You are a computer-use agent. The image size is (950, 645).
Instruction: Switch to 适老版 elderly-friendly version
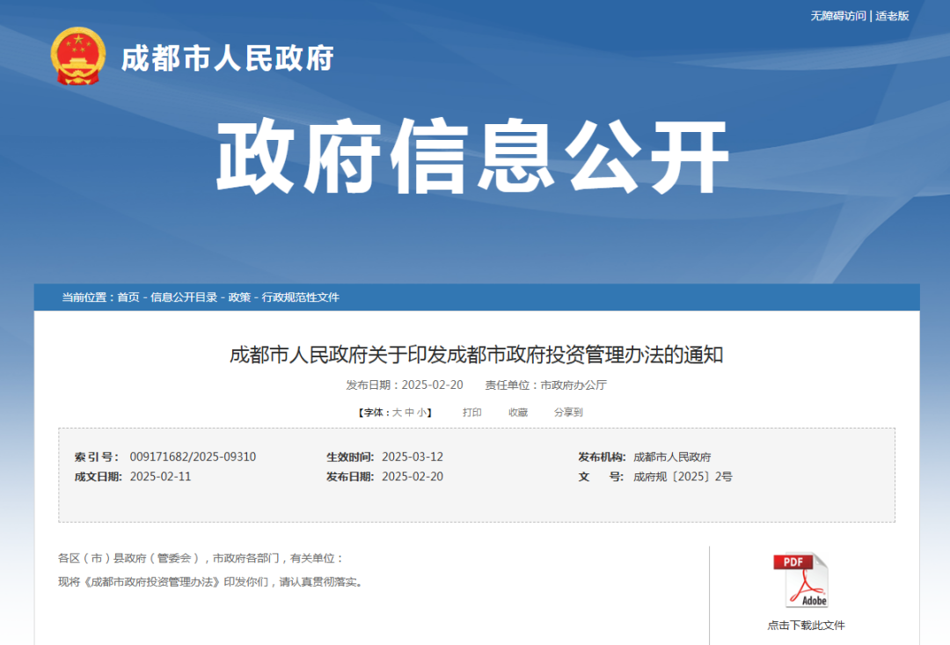[x=891, y=15]
